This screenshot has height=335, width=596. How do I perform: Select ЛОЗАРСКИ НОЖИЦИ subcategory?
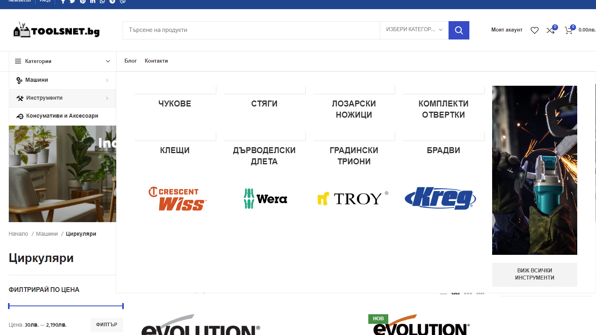pos(354,109)
